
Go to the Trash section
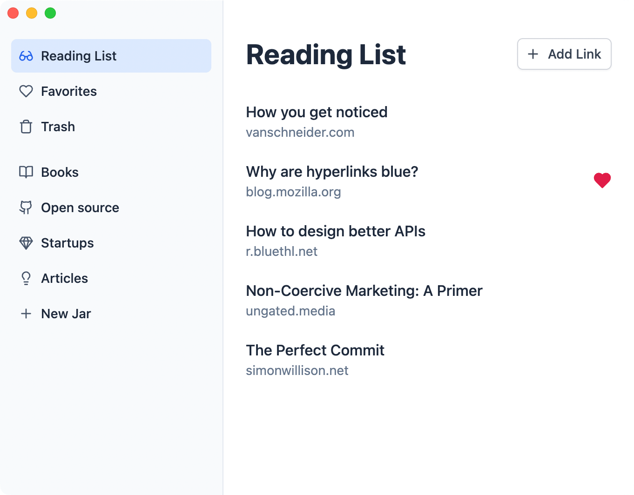[58, 127]
